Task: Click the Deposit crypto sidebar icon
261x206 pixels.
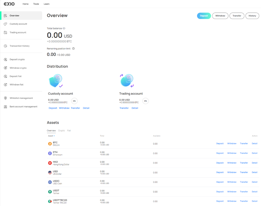Action: (5, 59)
